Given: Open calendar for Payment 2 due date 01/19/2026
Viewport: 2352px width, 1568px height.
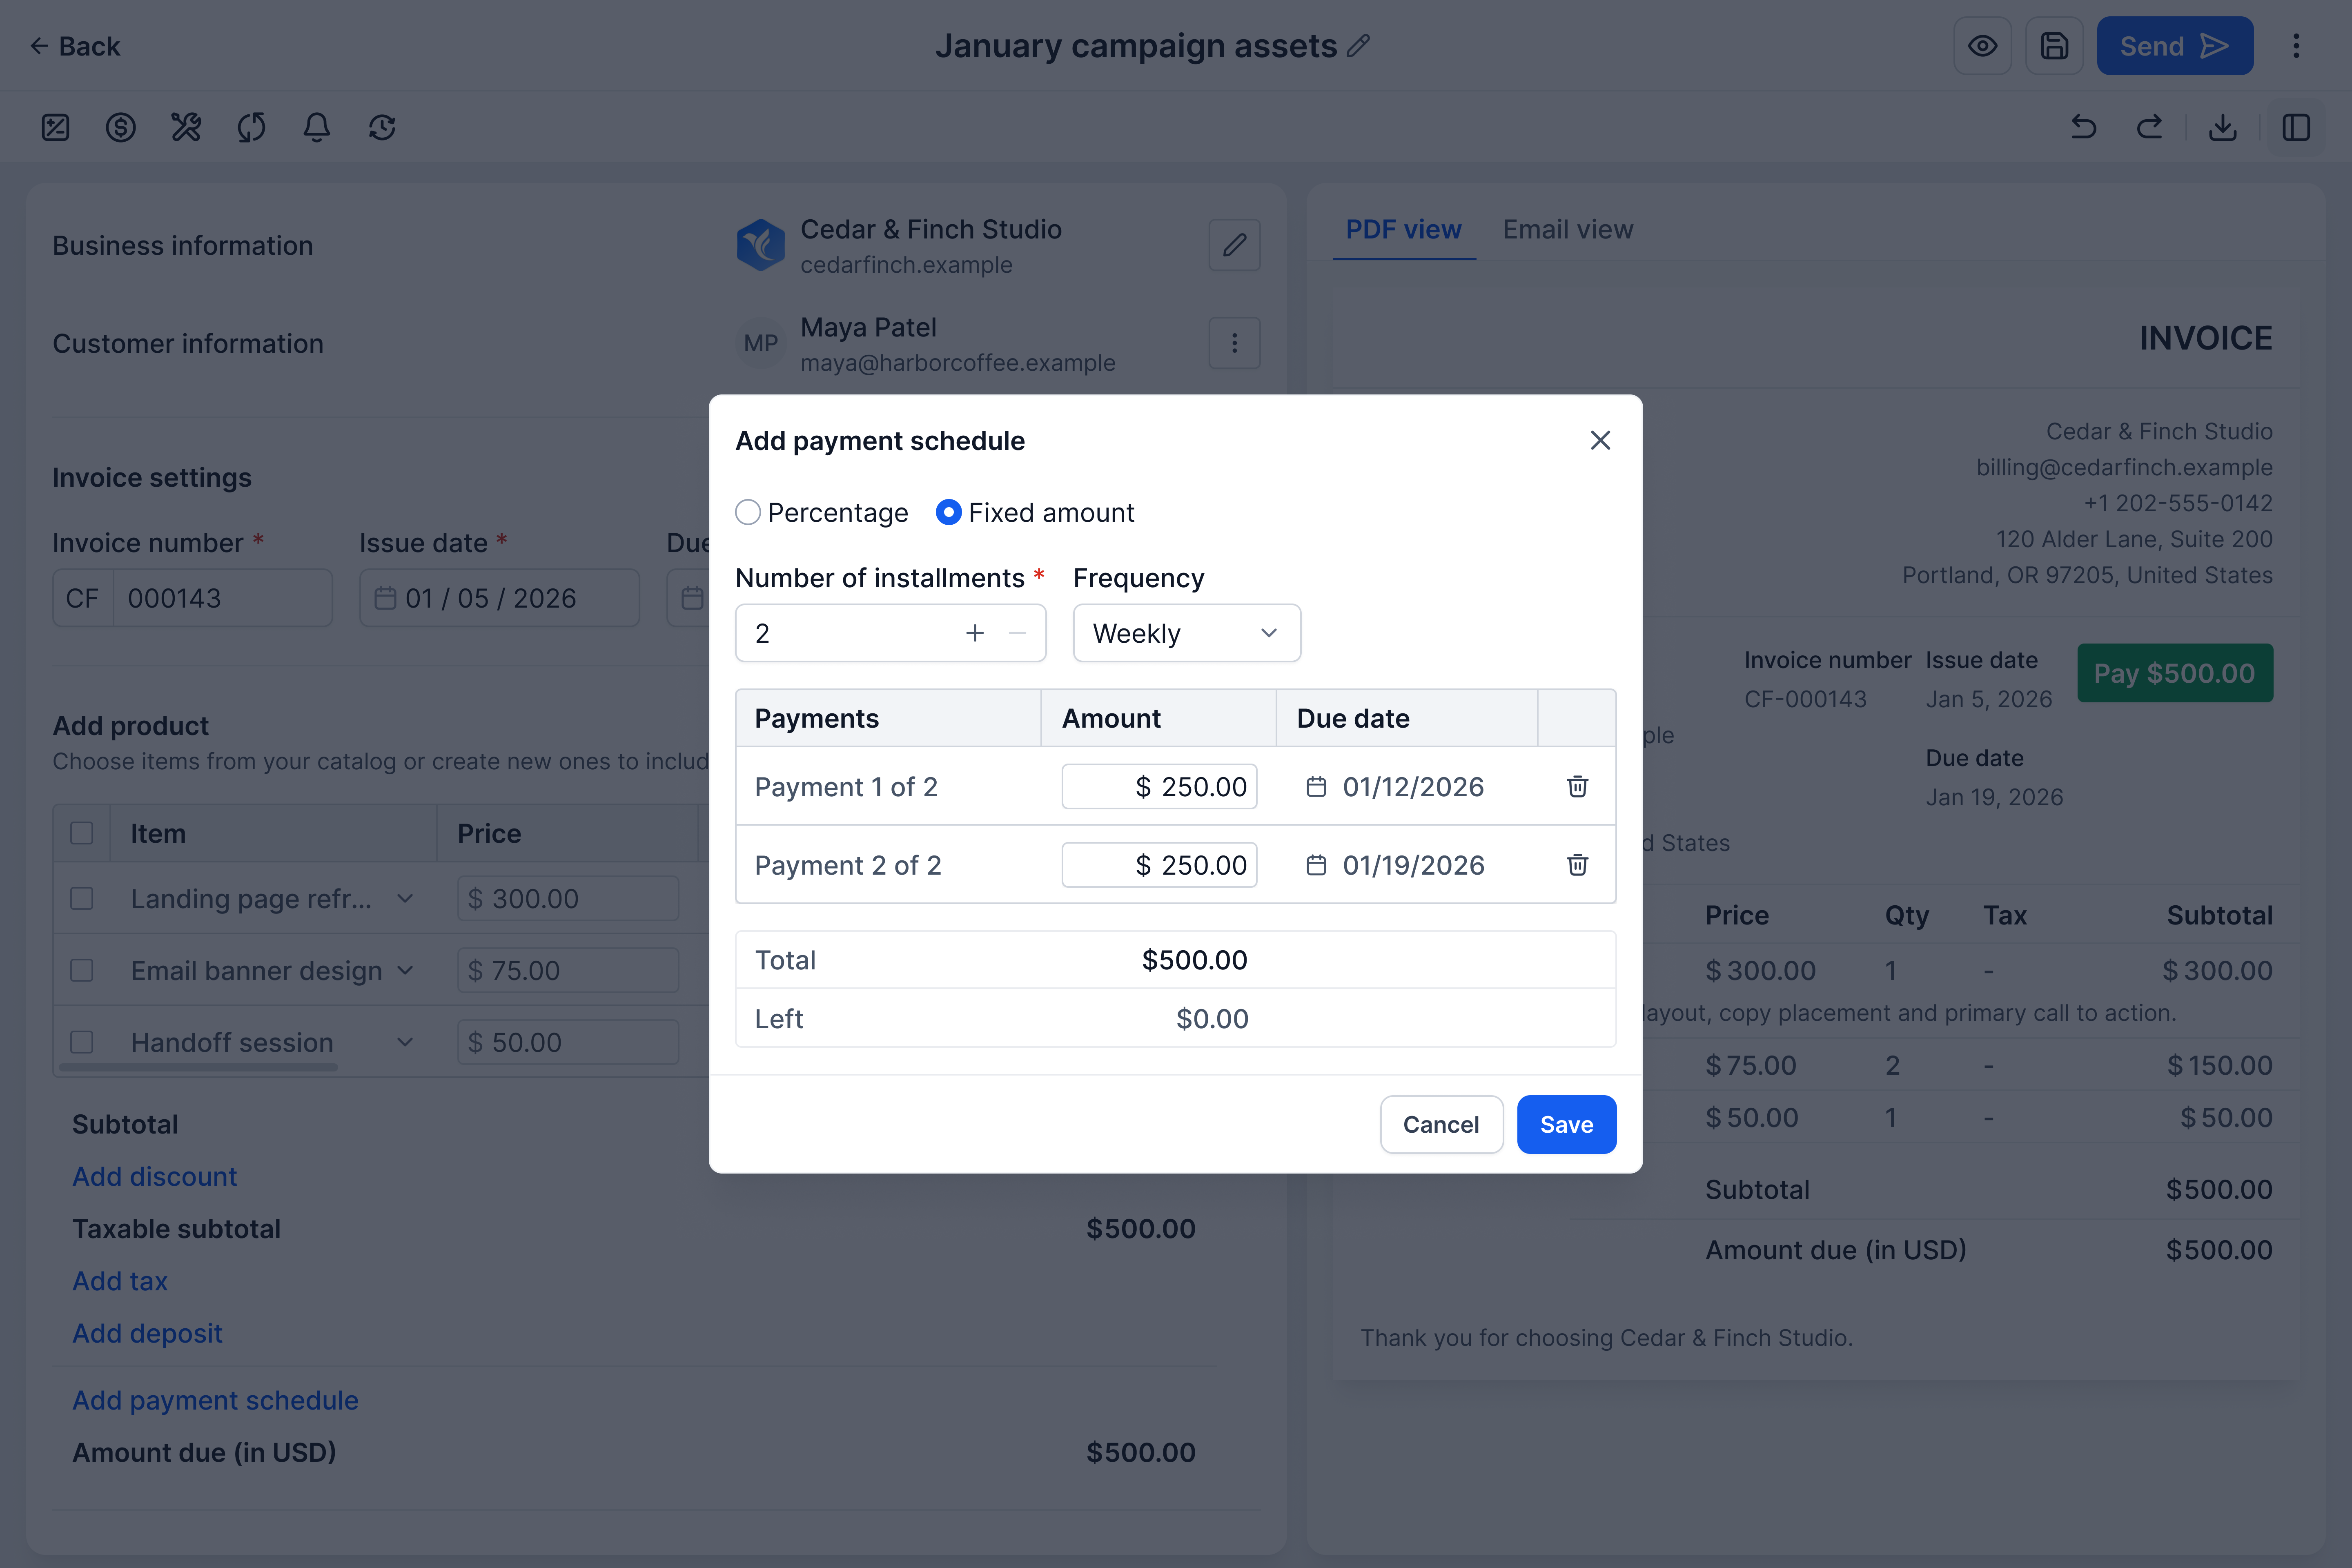Looking at the screenshot, I should pos(1316,865).
